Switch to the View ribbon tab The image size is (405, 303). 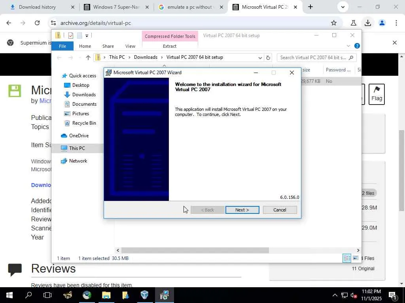(130, 46)
